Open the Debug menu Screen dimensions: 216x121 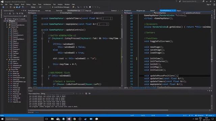coord(28,4)
